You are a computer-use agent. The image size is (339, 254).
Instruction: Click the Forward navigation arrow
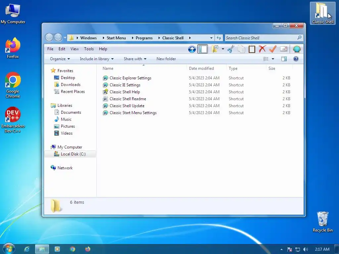tap(58, 38)
